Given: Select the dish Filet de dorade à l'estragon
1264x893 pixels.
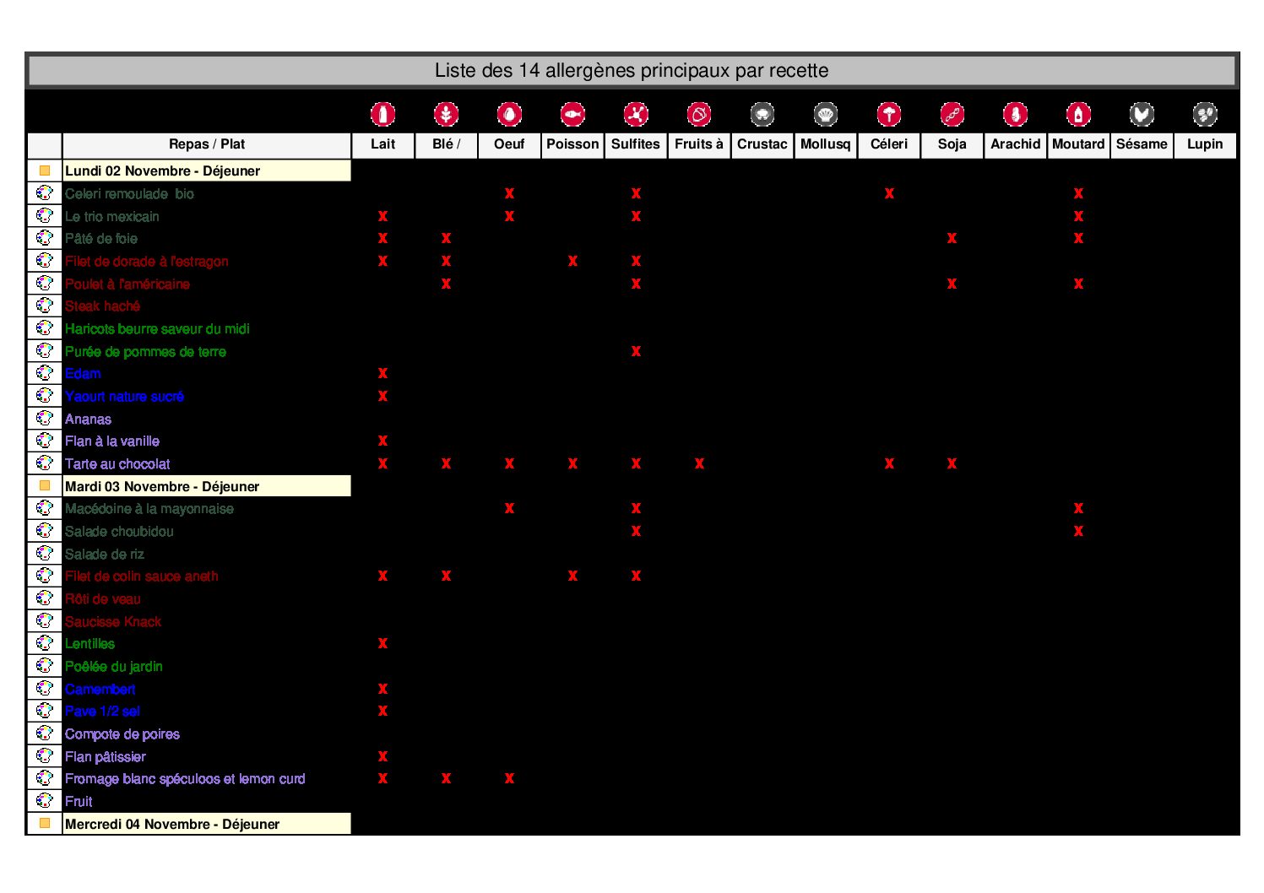Looking at the screenshot, I should [147, 262].
